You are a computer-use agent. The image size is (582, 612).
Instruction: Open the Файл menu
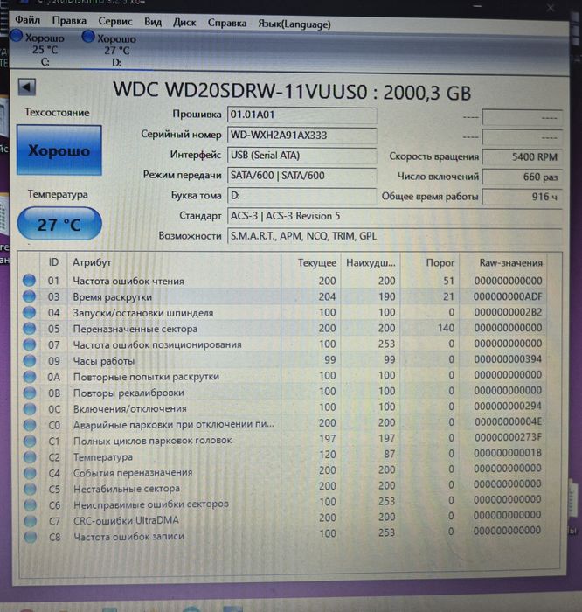28,19
